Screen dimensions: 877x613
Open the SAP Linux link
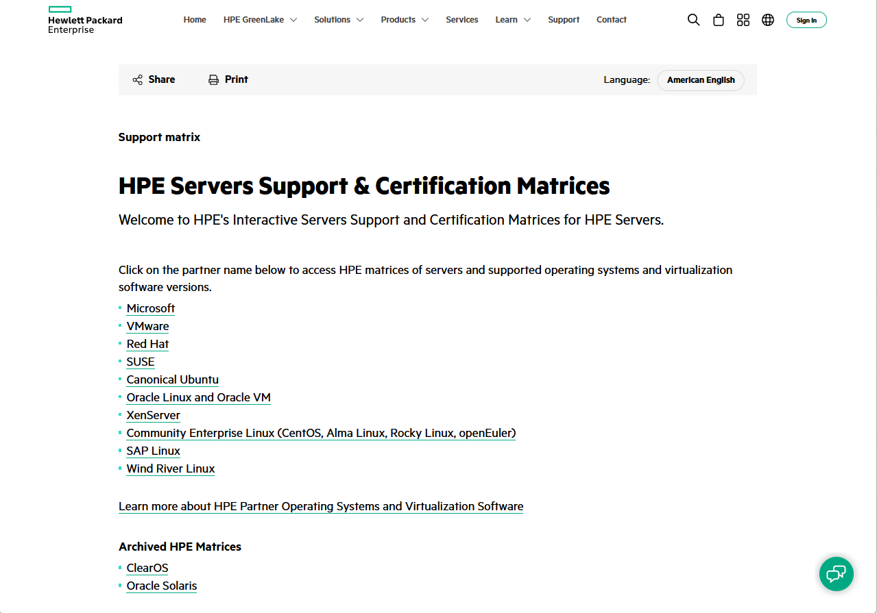pos(154,451)
